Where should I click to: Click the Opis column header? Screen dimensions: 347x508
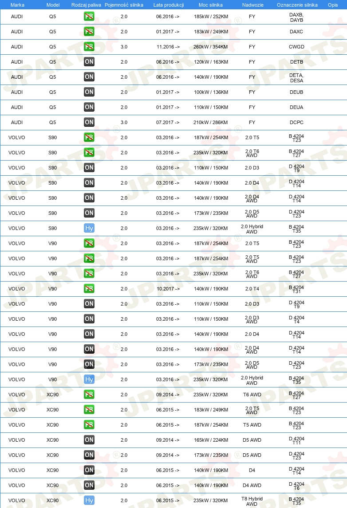coord(333,5)
